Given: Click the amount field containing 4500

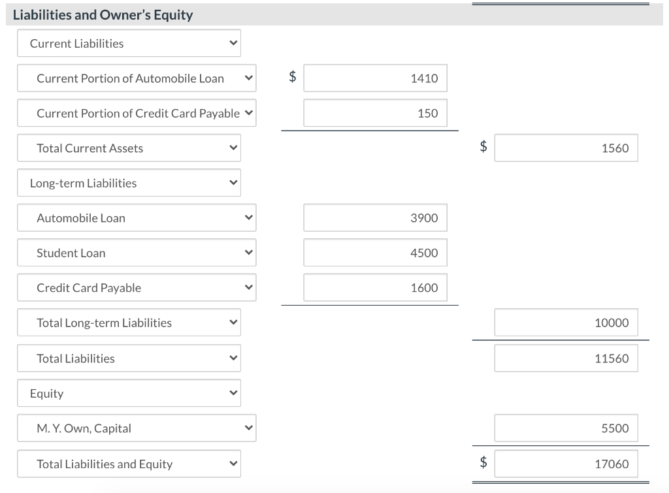Looking at the screenshot, I should (x=376, y=253).
